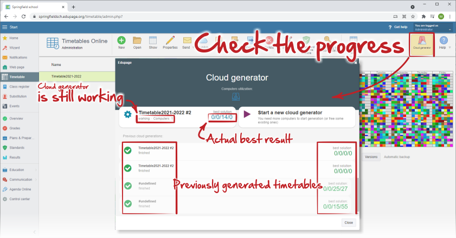Select the Springfield school browser tab

(x=35, y=7)
